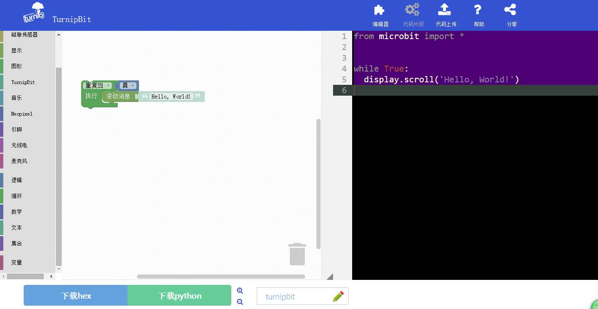Click the workspace vertical scrollbar

point(319,184)
